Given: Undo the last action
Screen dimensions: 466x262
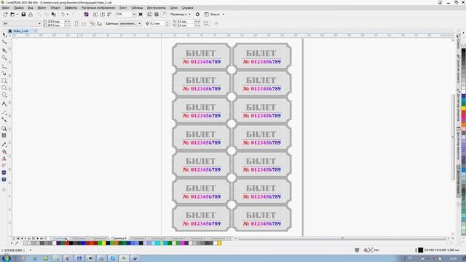Looking at the screenshot, I should (63, 15).
